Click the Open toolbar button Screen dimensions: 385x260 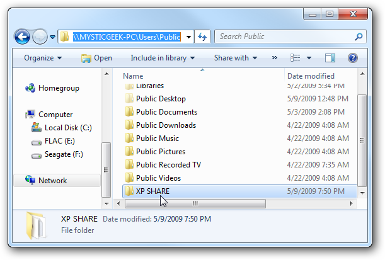(96, 58)
